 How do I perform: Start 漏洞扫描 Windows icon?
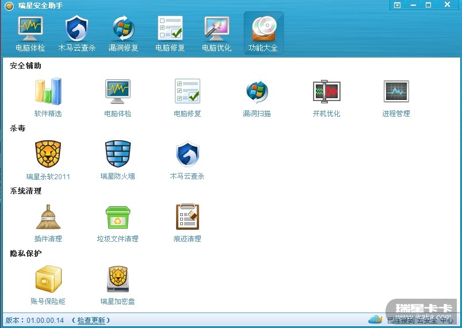tap(257, 91)
